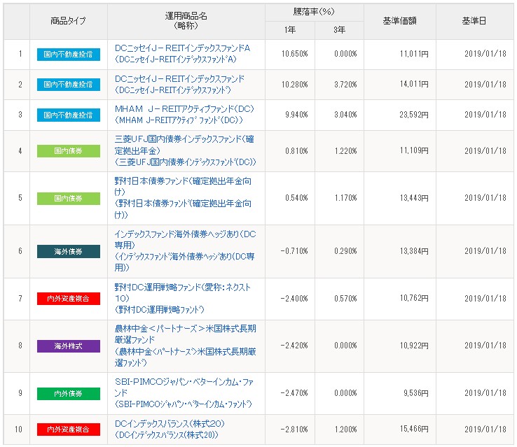Open the SBI-PIMCOジャパン・ベターインカム・ファンド link

[184, 393]
